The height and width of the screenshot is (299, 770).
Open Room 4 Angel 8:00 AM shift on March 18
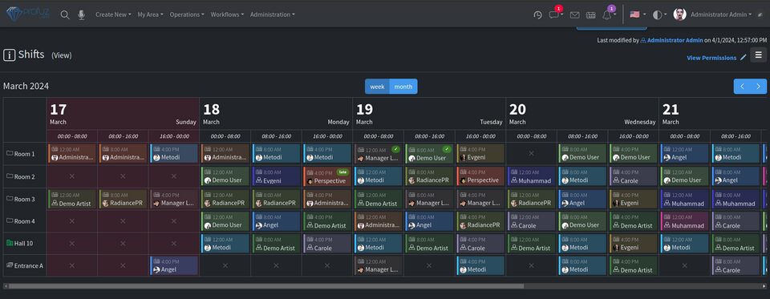coord(277,221)
